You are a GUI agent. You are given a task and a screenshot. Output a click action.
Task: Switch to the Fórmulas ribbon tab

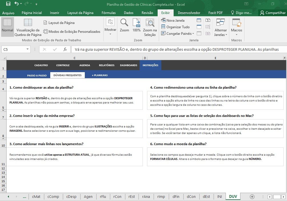pyautogui.click(x=109, y=13)
